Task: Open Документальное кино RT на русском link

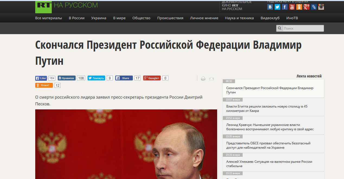Action: pos(237,5)
